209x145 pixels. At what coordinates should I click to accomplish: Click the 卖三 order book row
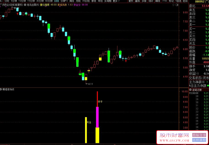click(x=199, y=17)
